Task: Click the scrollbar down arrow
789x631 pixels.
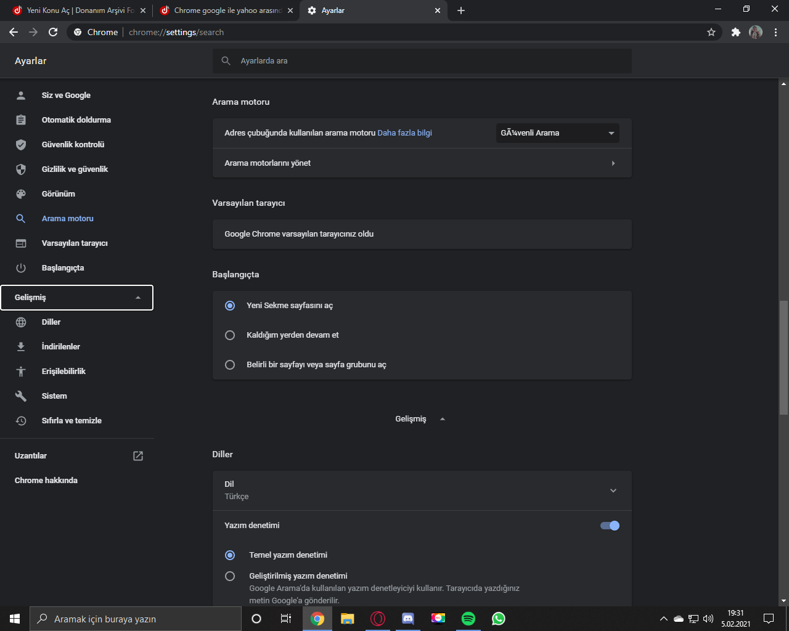Action: 783,600
